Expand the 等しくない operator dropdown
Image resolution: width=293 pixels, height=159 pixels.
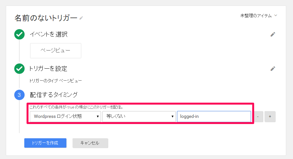[x=139, y=117]
